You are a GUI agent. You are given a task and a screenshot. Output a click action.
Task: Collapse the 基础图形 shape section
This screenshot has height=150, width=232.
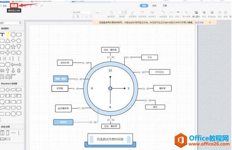(5, 28)
